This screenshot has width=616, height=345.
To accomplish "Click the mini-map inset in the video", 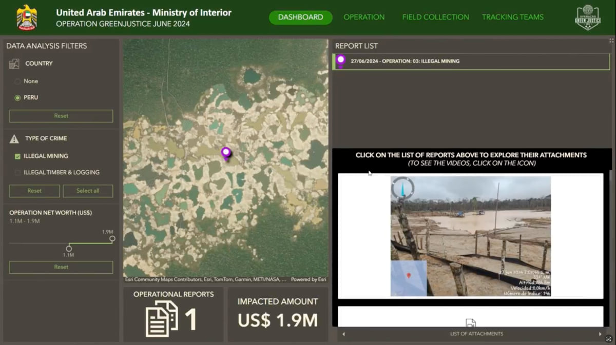I will (x=410, y=279).
